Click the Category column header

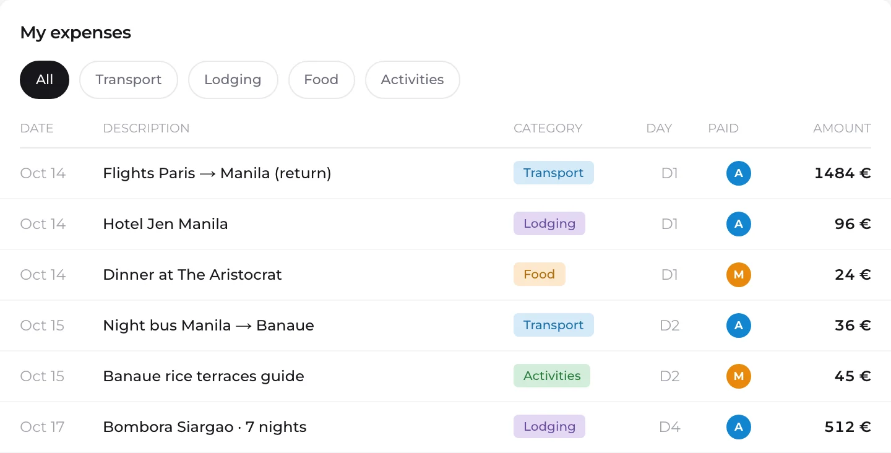coord(548,129)
